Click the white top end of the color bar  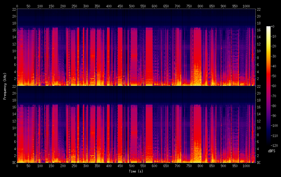pos(268,27)
